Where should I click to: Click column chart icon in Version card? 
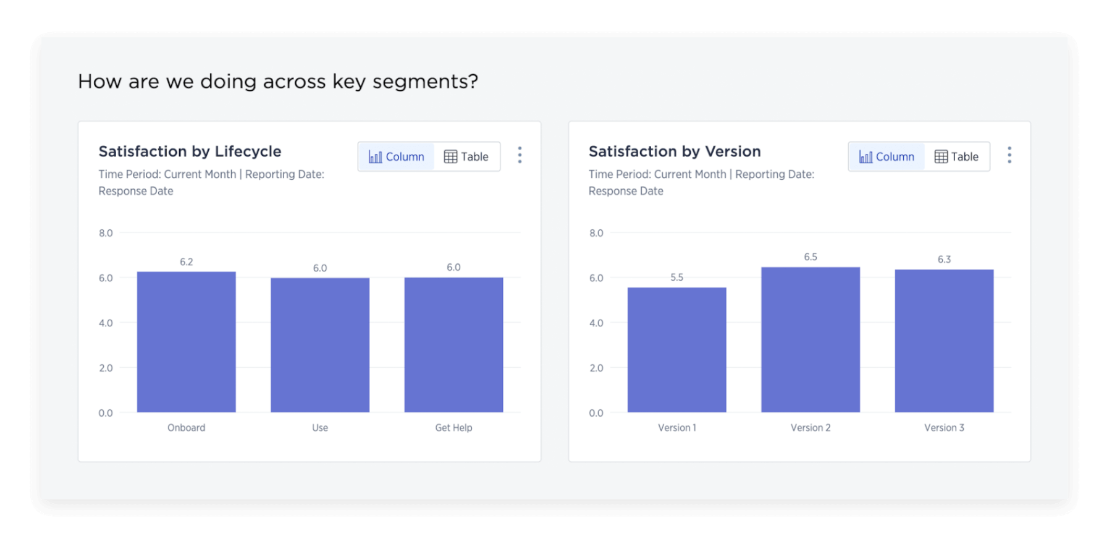coord(866,156)
